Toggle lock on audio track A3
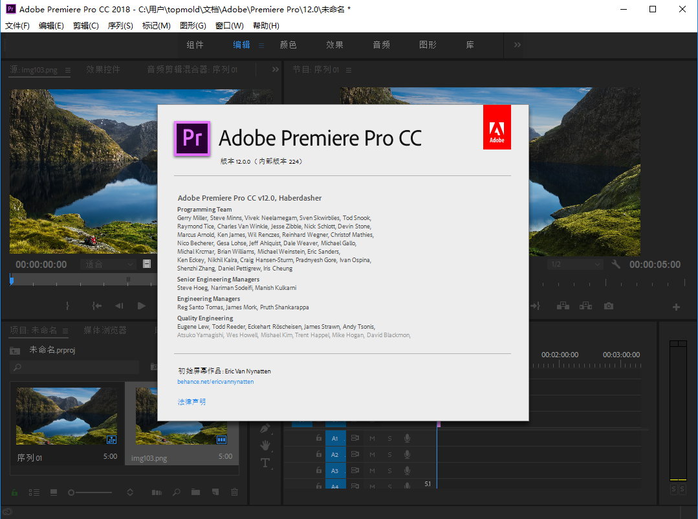The image size is (698, 519). (319, 470)
